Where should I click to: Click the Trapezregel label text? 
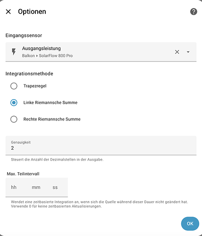pyautogui.click(x=35, y=86)
